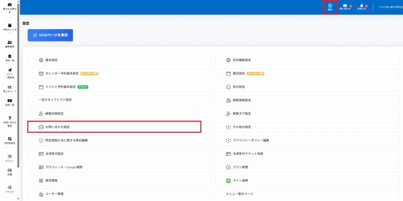Go to ダッシュボード in the sidebar
Viewport: 403px width, 201px height.
(9, 8)
